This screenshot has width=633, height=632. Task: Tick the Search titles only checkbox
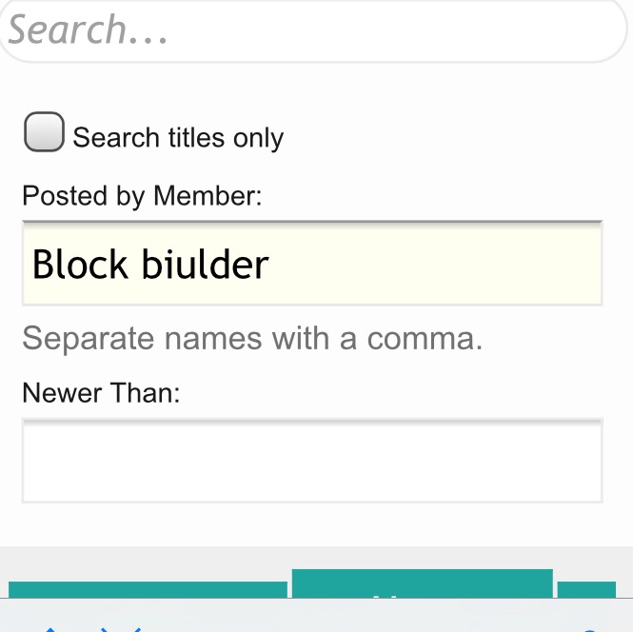tap(44, 131)
